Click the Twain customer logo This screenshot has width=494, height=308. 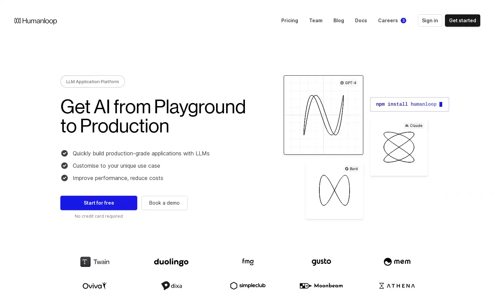tap(95, 262)
